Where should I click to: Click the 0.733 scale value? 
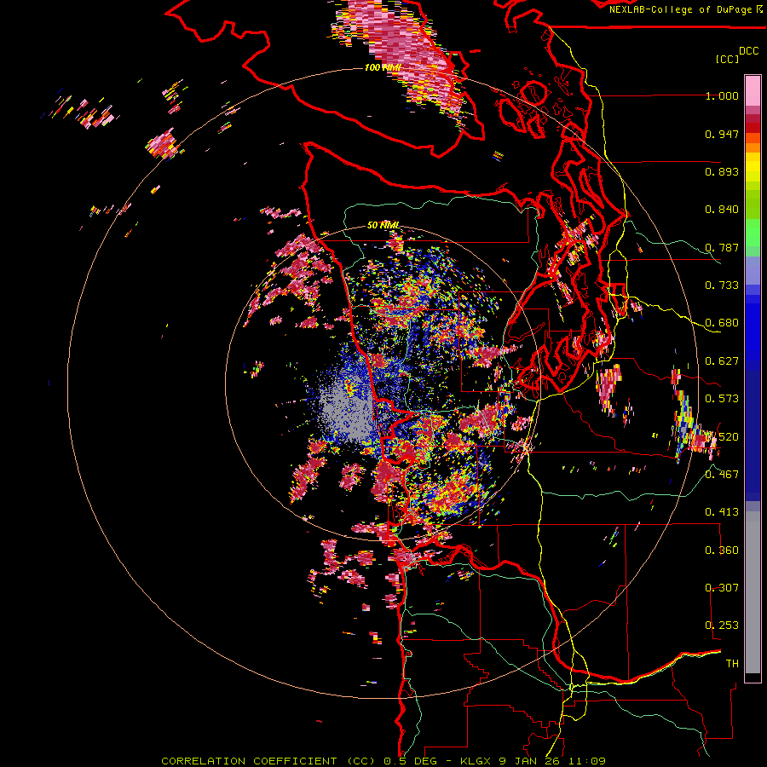coord(722,285)
